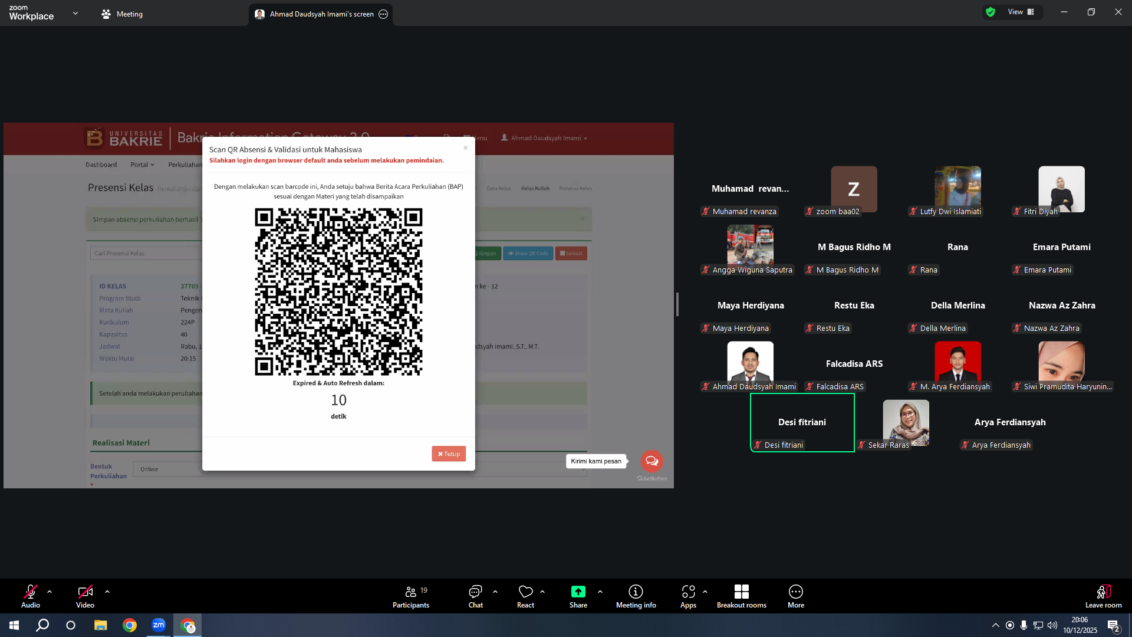Click the network icon in system tray

pos(1038,625)
